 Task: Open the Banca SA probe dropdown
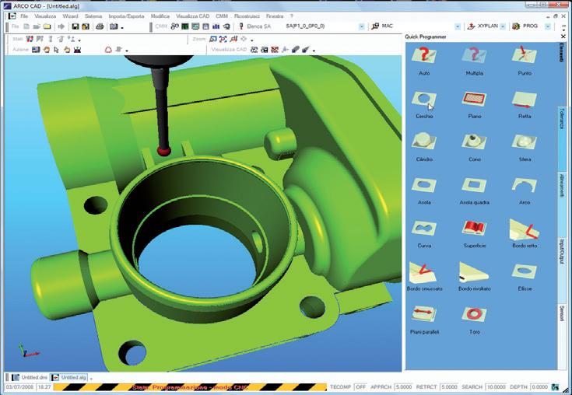[x=362, y=26]
